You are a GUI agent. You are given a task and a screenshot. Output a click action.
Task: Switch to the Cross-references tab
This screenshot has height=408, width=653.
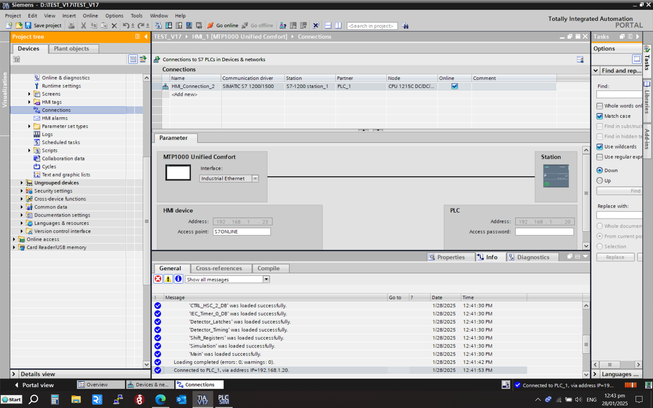coord(219,268)
